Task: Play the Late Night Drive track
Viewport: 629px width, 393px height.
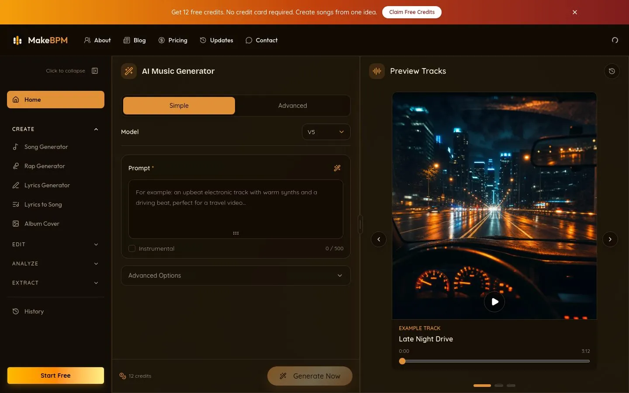Action: point(494,302)
